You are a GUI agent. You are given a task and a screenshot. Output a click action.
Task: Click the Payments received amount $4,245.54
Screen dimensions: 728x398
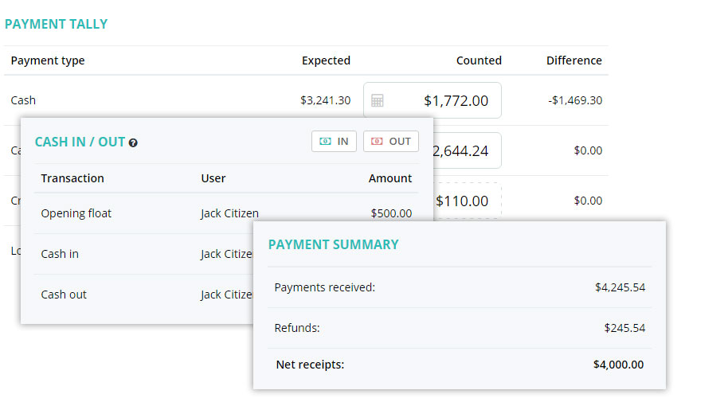point(620,287)
